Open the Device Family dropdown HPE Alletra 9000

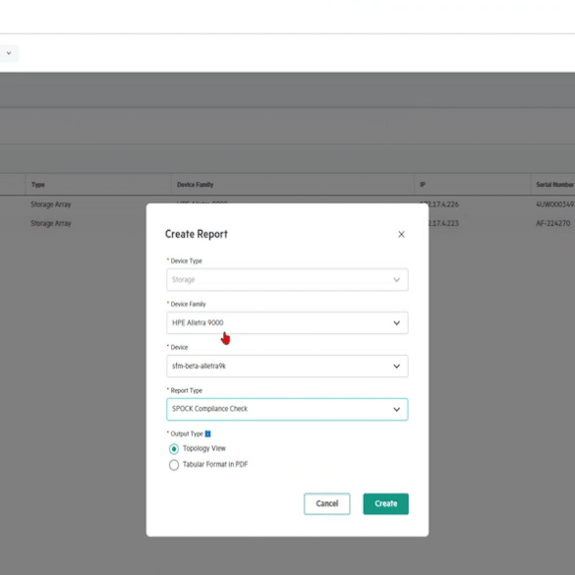click(x=287, y=322)
